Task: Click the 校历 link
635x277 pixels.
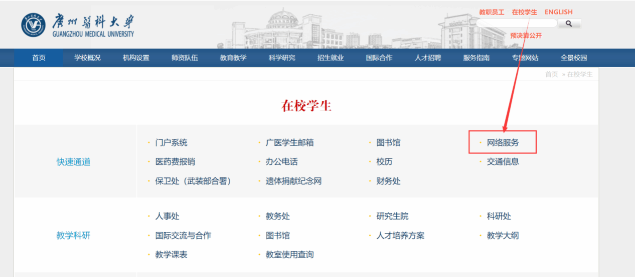Action: tap(385, 161)
